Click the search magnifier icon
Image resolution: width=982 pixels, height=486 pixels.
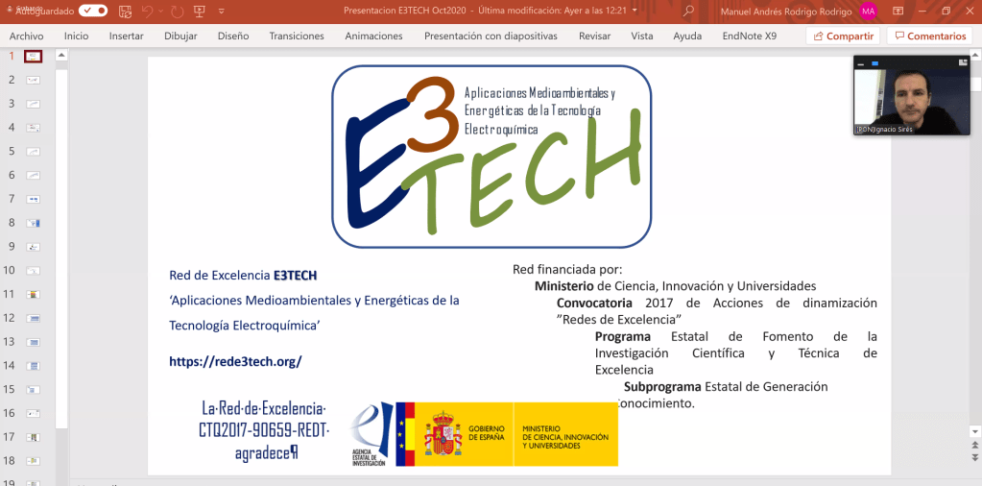688,11
